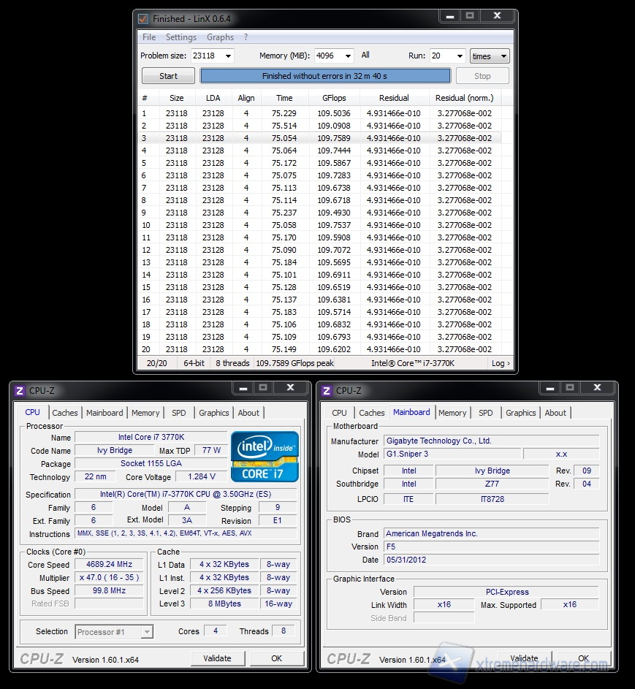Screen dimensions: 635x689
Task: Expand the Memory (MiB) dropdown
Action: tap(347, 56)
